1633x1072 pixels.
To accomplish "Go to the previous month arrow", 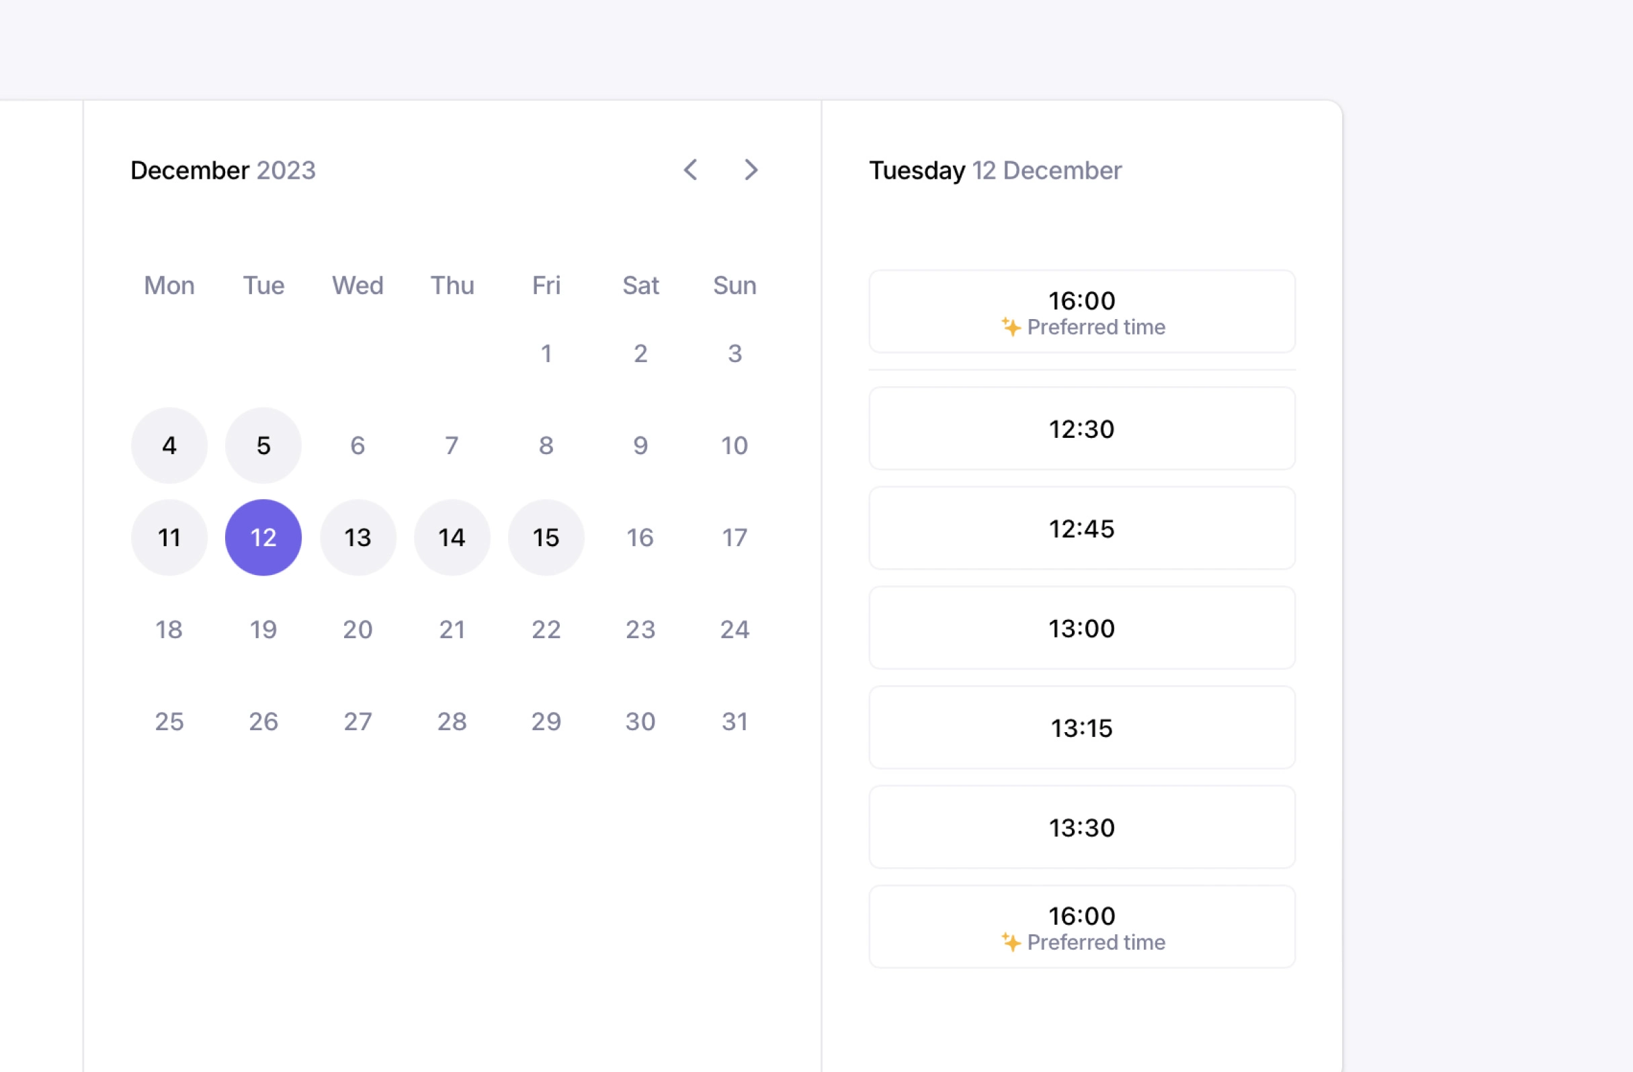I will click(690, 170).
